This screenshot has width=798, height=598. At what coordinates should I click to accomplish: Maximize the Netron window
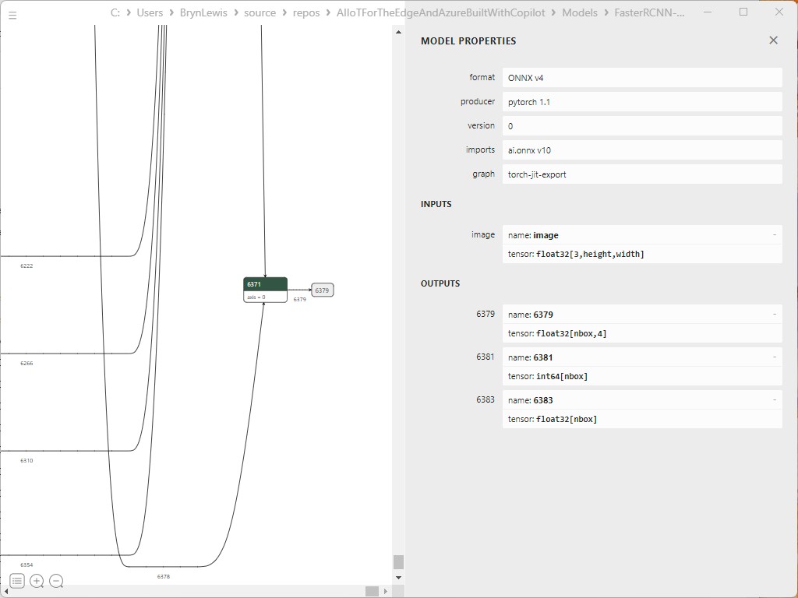pos(743,12)
